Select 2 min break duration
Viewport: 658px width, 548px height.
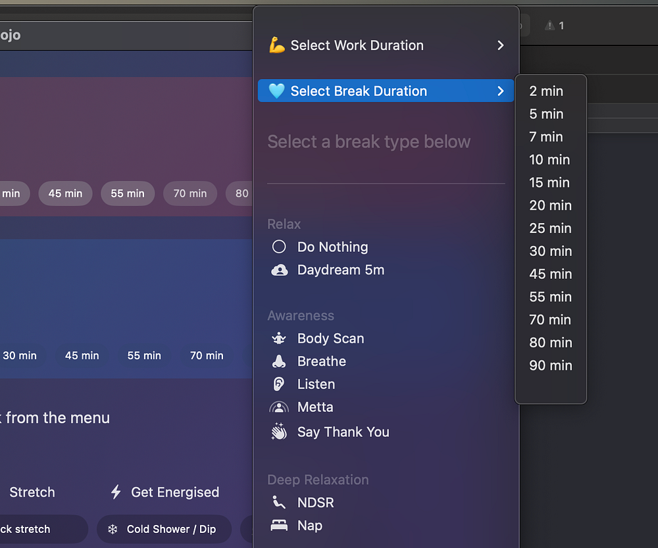click(546, 91)
